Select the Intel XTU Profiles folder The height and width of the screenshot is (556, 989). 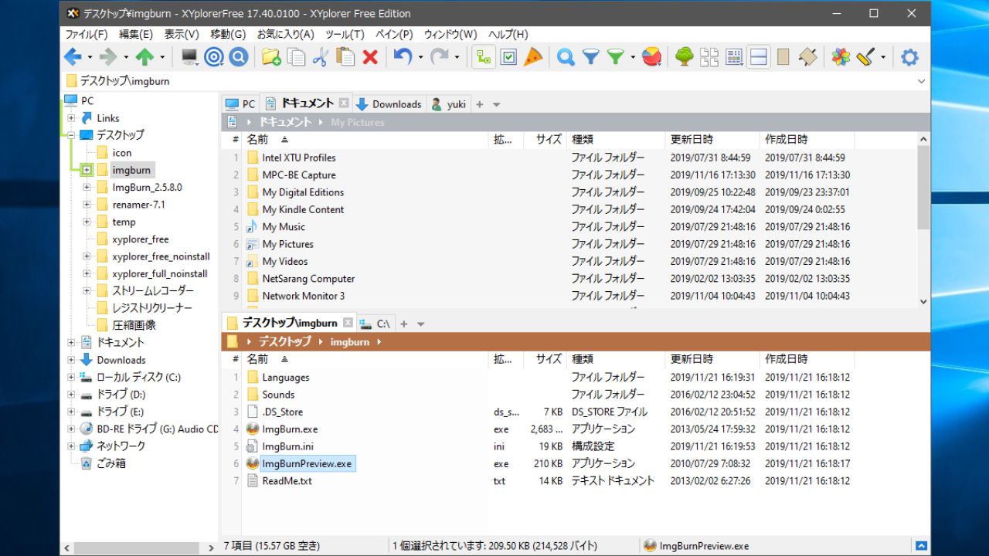(x=298, y=158)
